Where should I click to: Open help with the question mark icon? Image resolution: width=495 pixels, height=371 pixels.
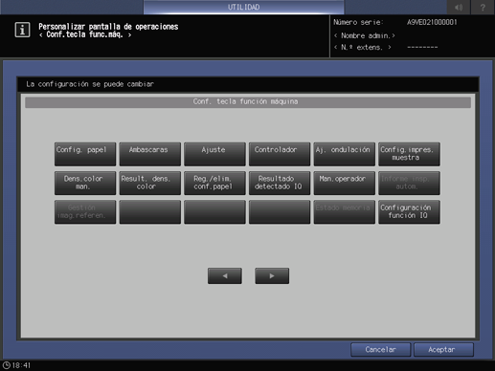pyautogui.click(x=483, y=7)
